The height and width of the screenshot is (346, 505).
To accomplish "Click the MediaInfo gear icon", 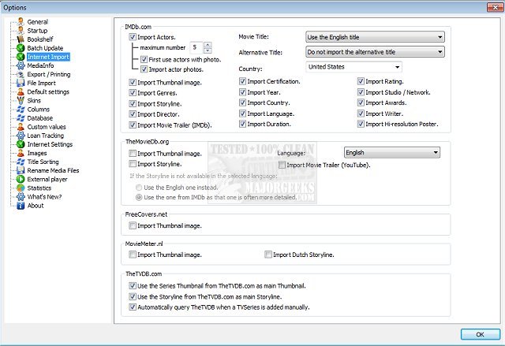I will 21,65.
